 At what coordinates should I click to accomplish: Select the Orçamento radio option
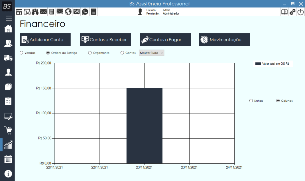coord(90,53)
